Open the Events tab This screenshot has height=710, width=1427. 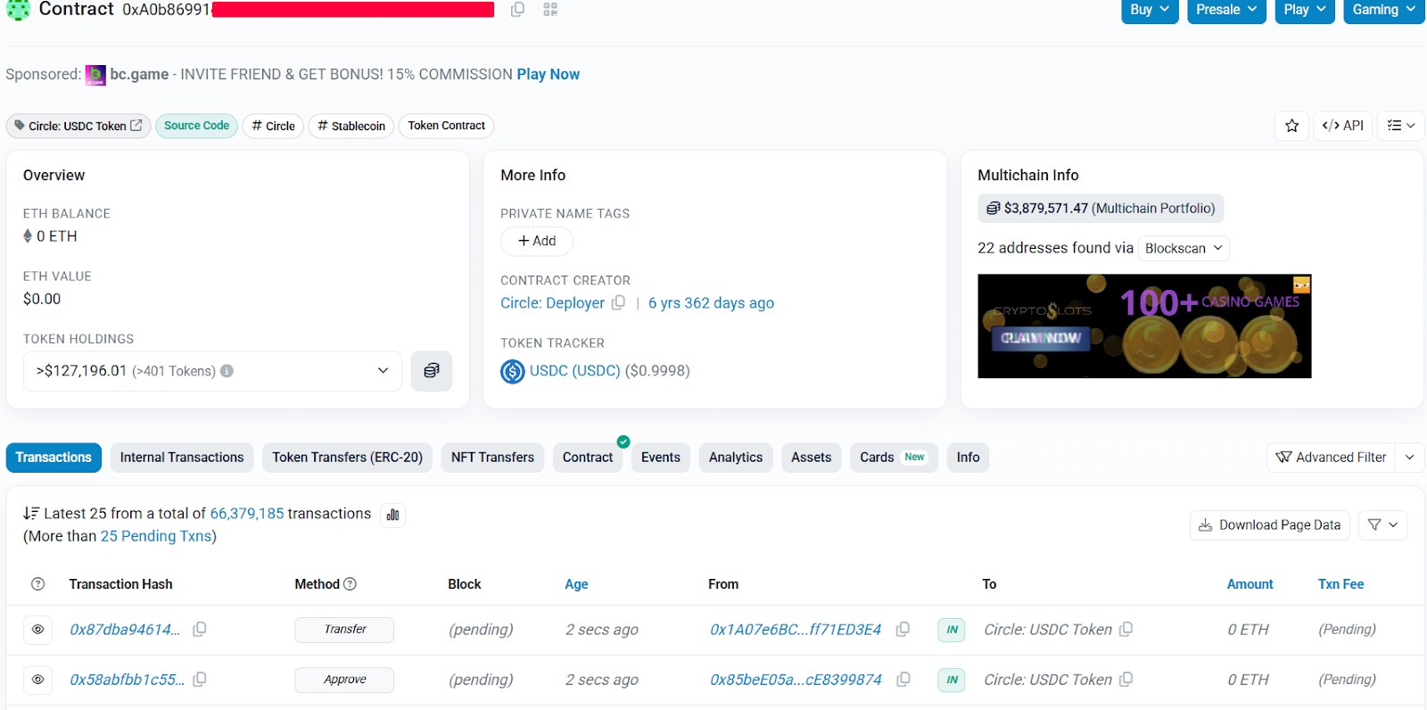(661, 458)
